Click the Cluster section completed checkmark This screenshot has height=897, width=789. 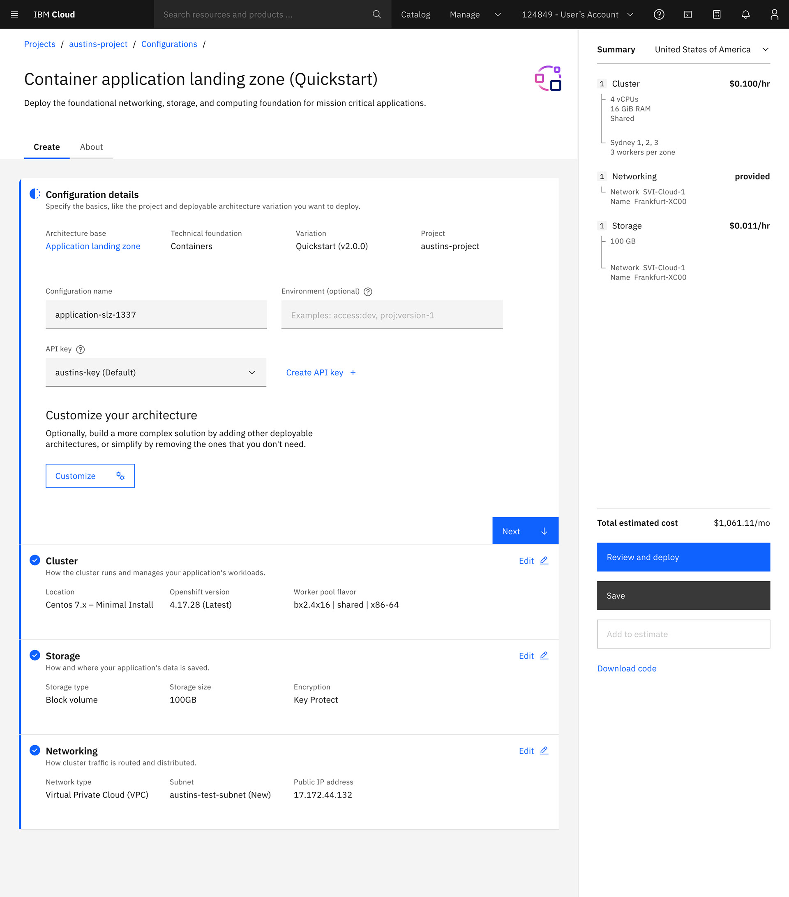35,560
